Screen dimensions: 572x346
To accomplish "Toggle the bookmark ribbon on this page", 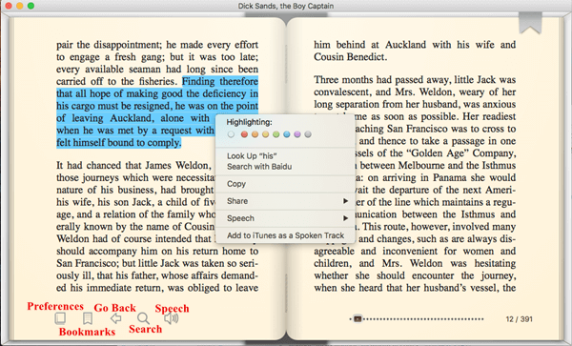I will click(530, 23).
